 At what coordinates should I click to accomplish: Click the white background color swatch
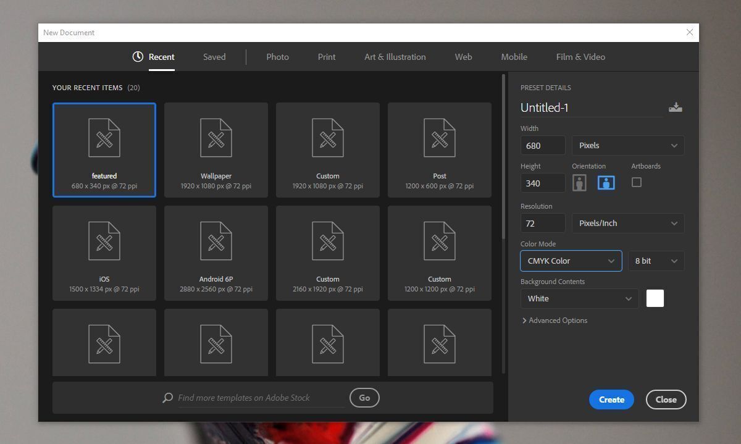(x=655, y=298)
